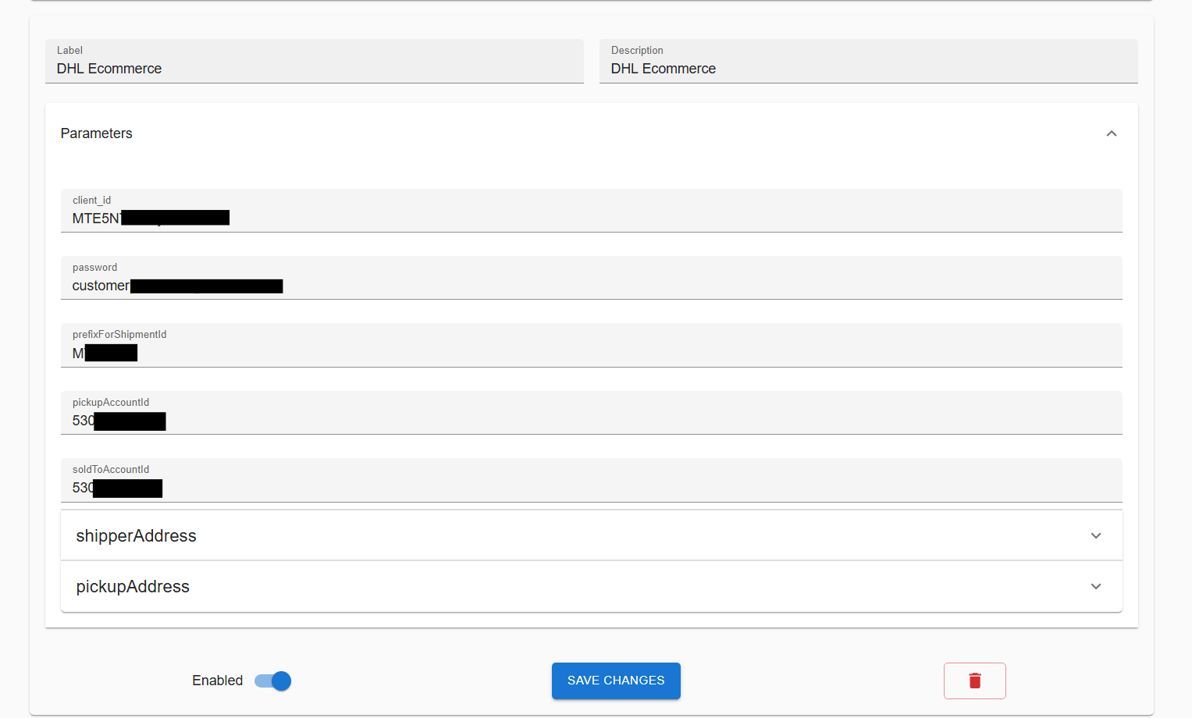The width and height of the screenshot is (1192, 718).
Task: Open the pickupAddress dropdown arrow
Action: point(1096,586)
